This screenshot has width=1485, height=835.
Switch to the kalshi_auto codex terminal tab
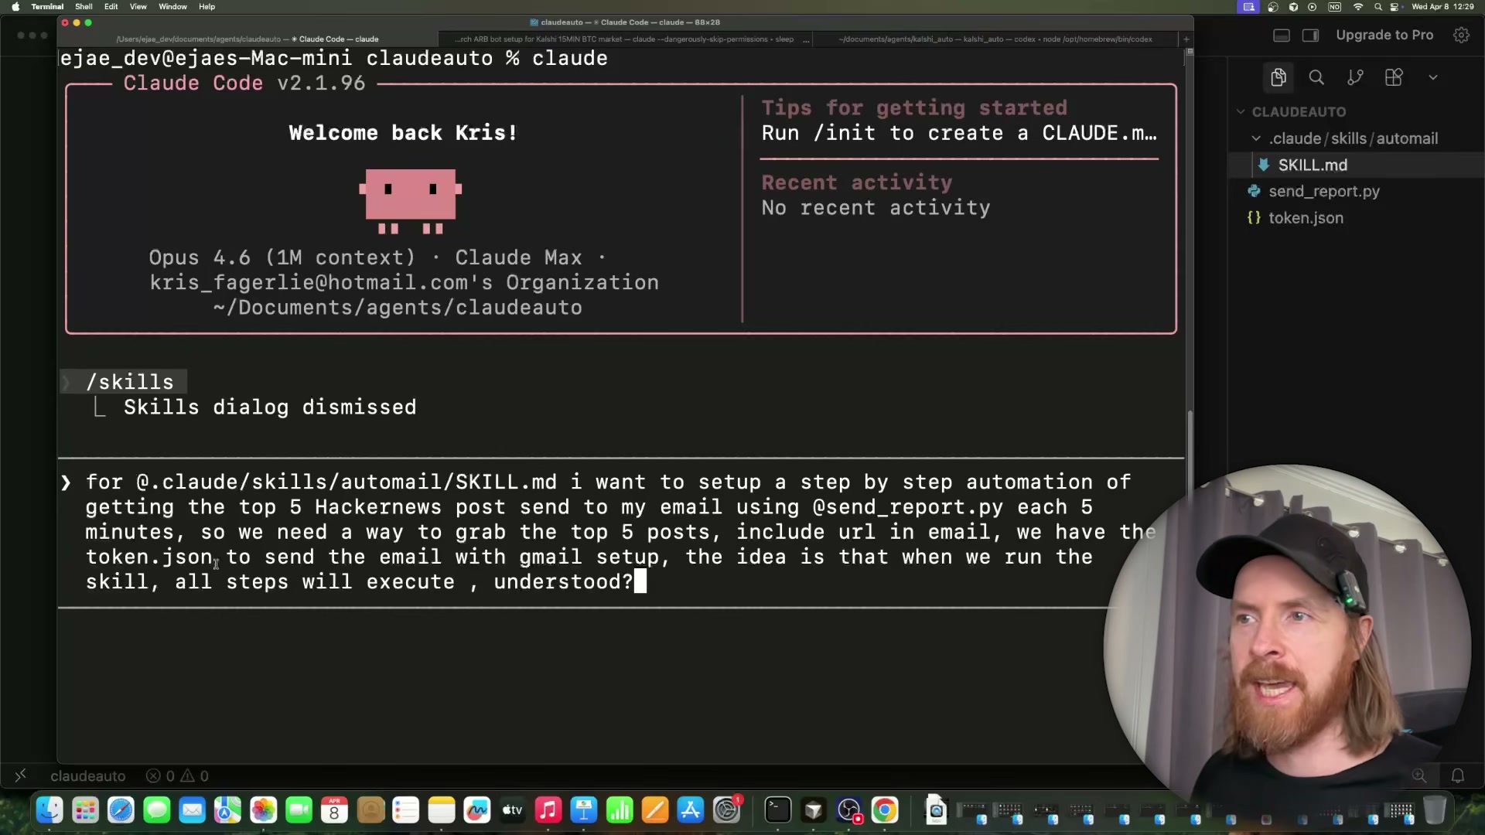click(x=996, y=39)
